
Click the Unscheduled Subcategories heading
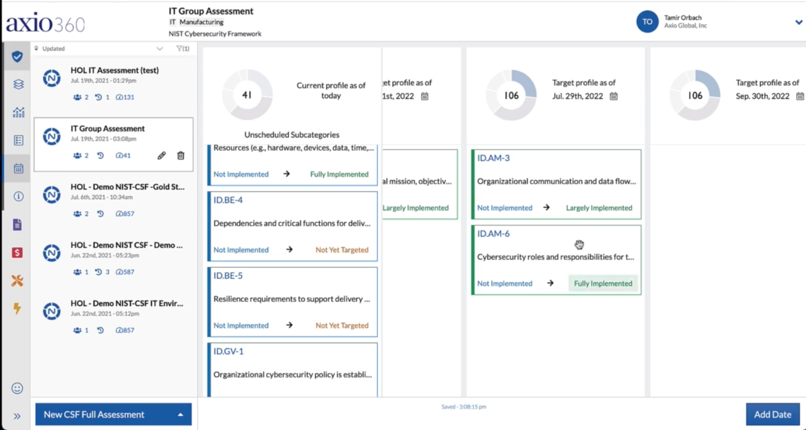click(x=292, y=135)
